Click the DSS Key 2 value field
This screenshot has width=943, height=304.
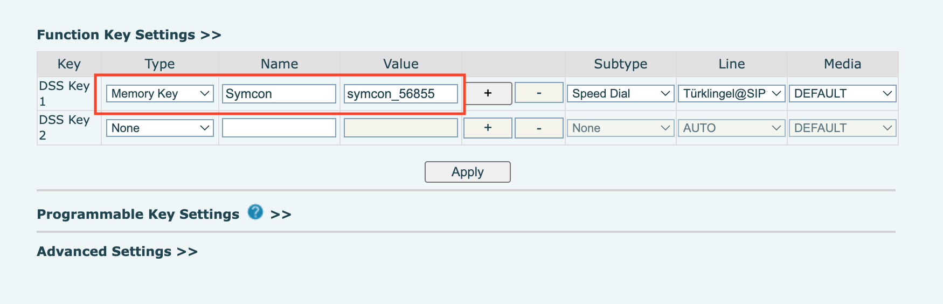[x=400, y=128]
